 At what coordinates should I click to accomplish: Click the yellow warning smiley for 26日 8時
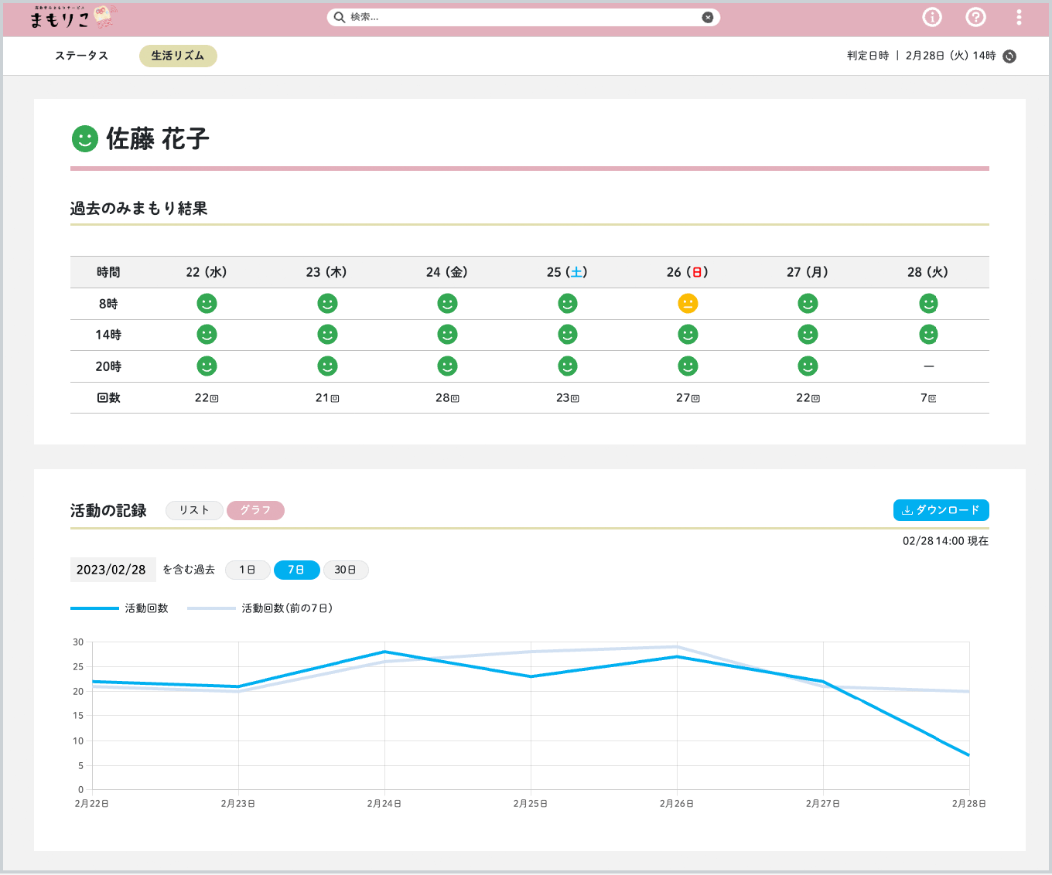pos(688,303)
